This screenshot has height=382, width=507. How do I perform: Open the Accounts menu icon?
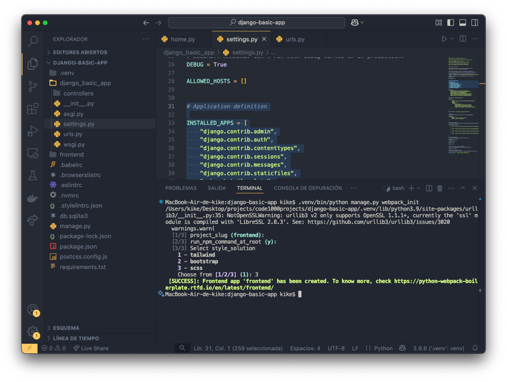(x=33, y=309)
